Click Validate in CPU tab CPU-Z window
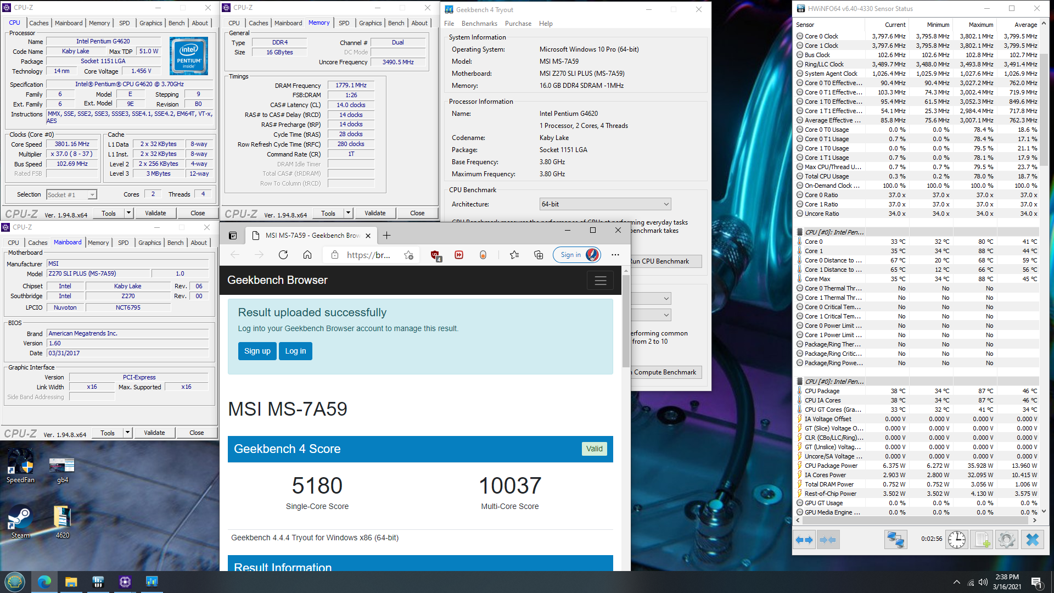 point(155,213)
